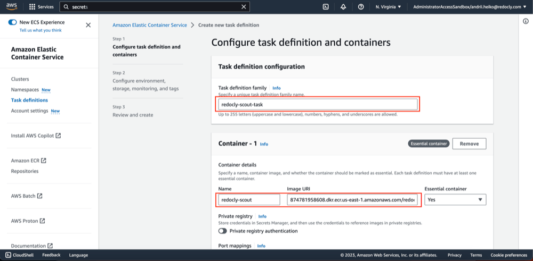
Task: Open AWS Batch sidebar link
Action: pyautogui.click(x=23, y=196)
